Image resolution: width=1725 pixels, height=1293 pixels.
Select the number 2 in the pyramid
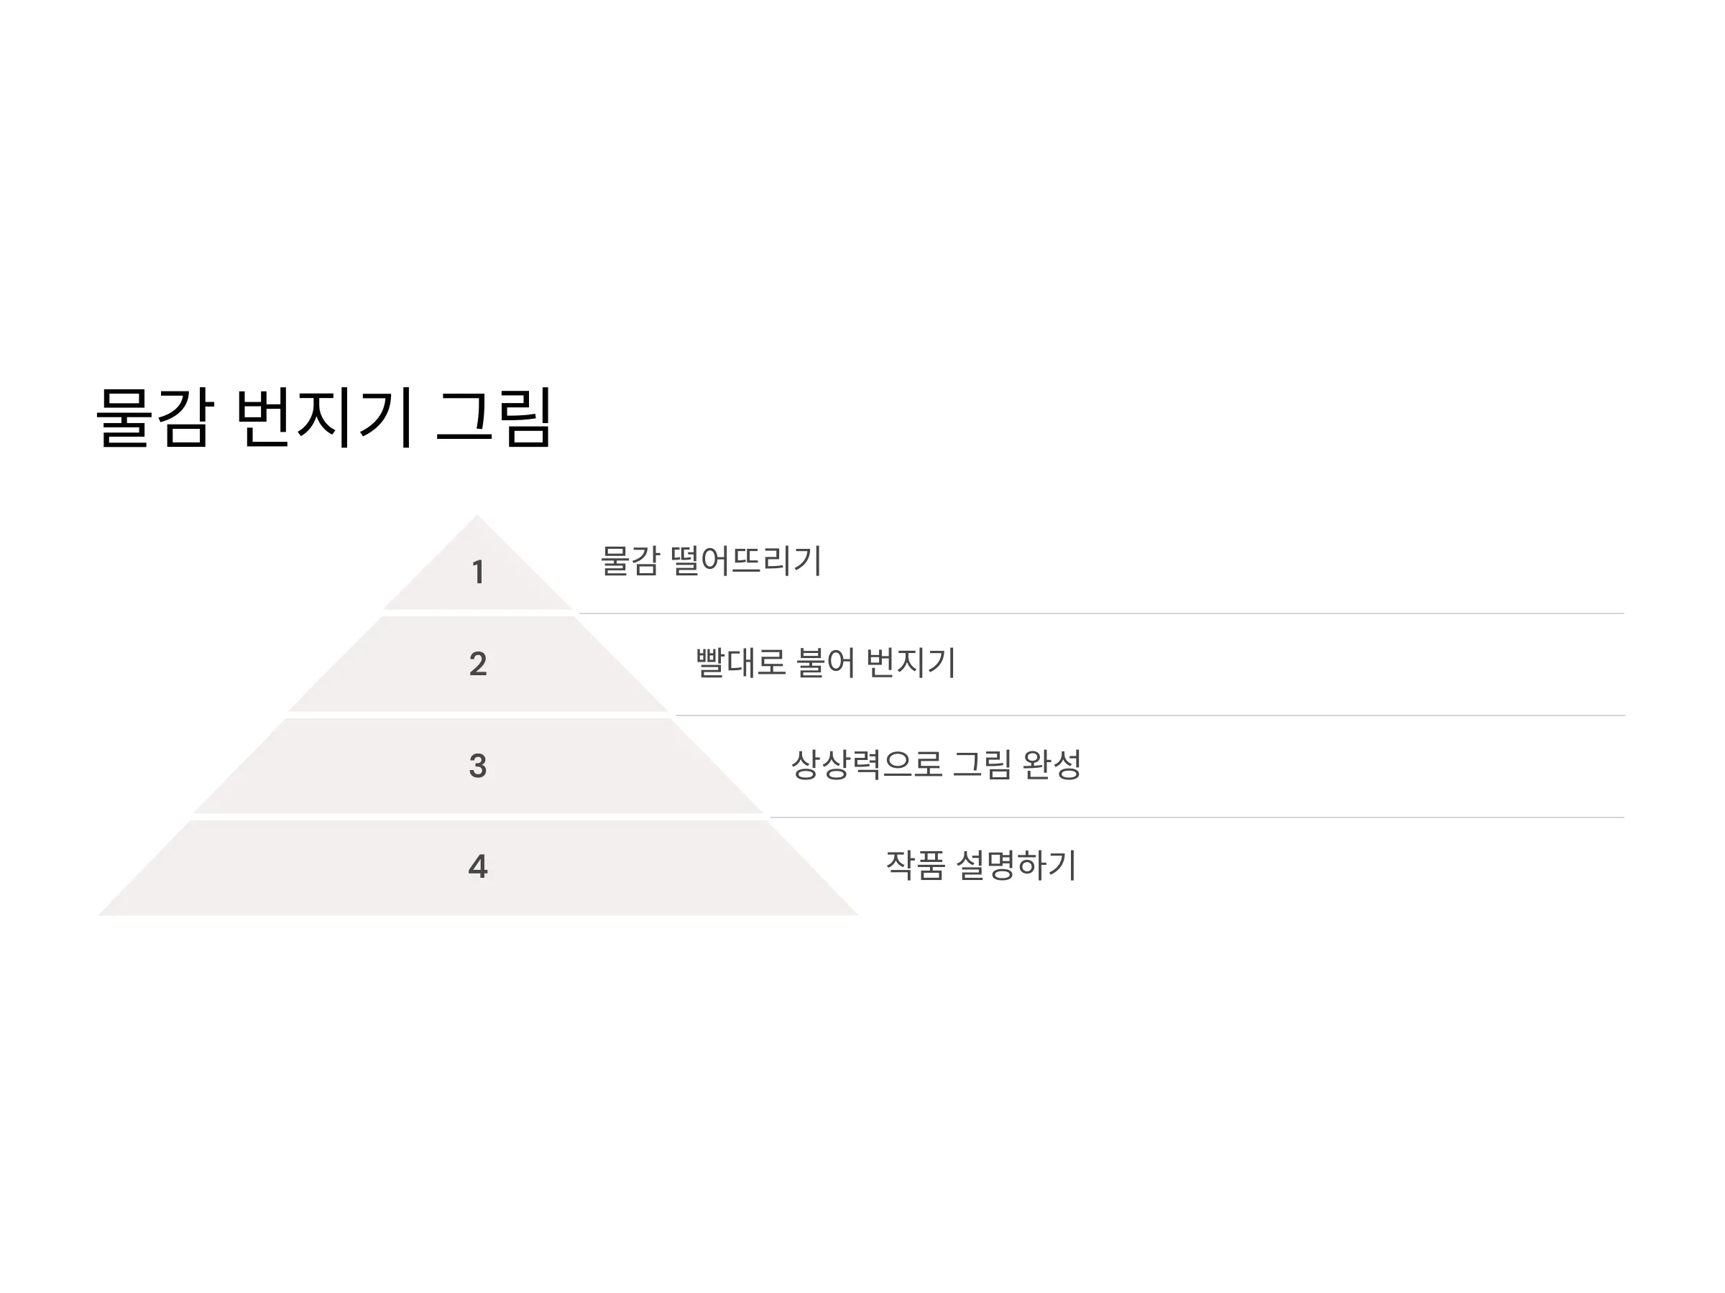(x=478, y=664)
